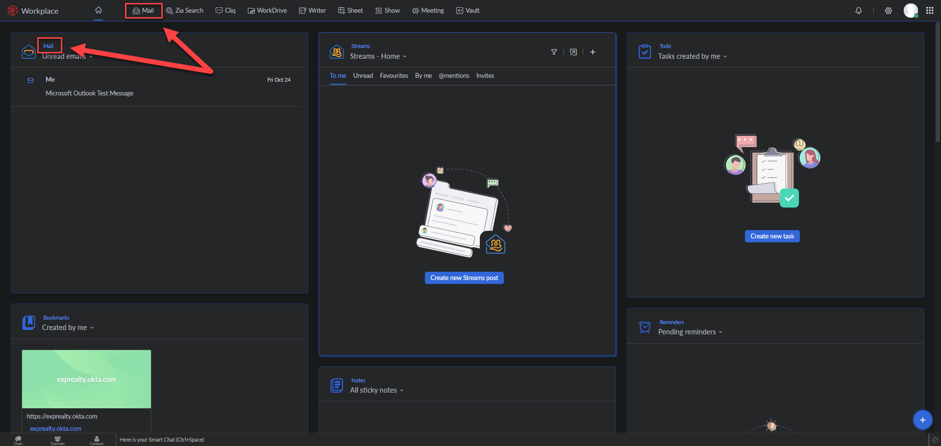Click the Create new Streams post button
941x446 pixels.
(x=464, y=278)
